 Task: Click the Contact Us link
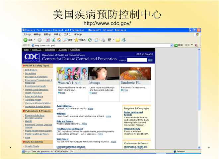click(x=75, y=50)
